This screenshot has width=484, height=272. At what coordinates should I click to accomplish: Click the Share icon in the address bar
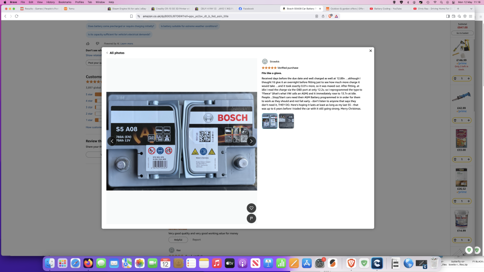(323, 16)
